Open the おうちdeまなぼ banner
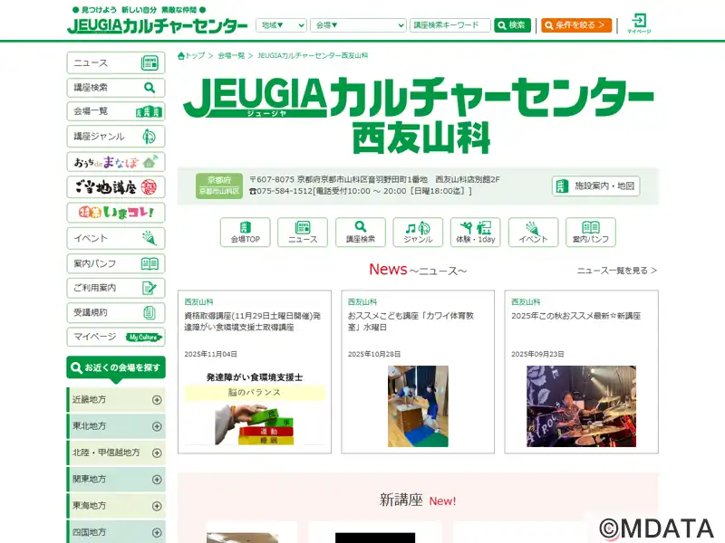The height and width of the screenshot is (543, 725). (116, 162)
